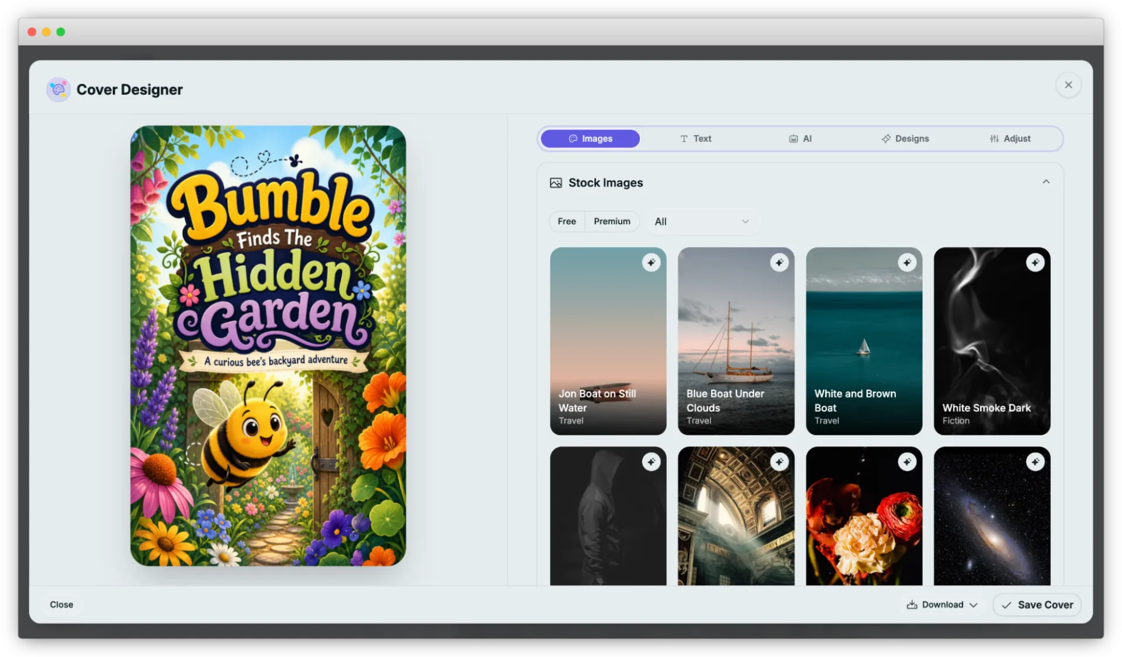Select the White Smoke Dark image
Viewport: 1122px width, 657px height.
coord(992,341)
